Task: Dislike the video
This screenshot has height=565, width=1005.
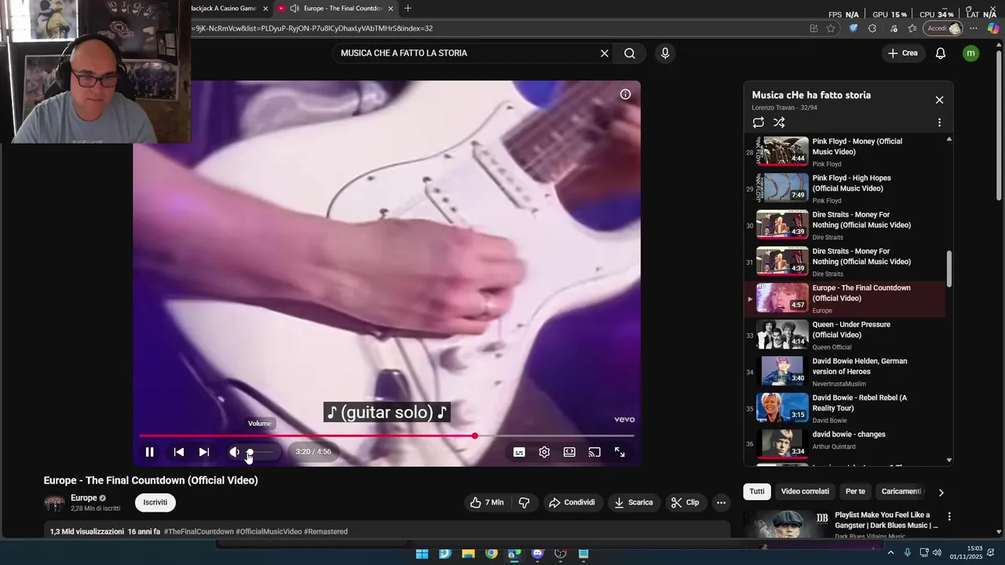Action: pyautogui.click(x=524, y=502)
